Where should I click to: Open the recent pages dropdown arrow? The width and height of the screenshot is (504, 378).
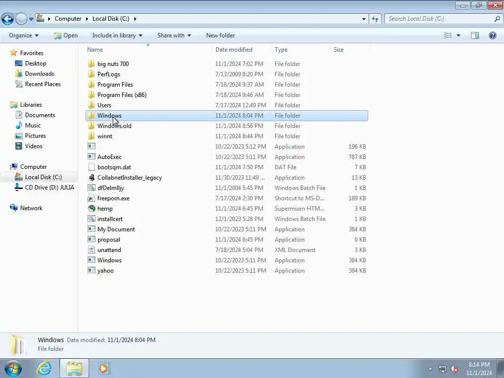(x=31, y=19)
